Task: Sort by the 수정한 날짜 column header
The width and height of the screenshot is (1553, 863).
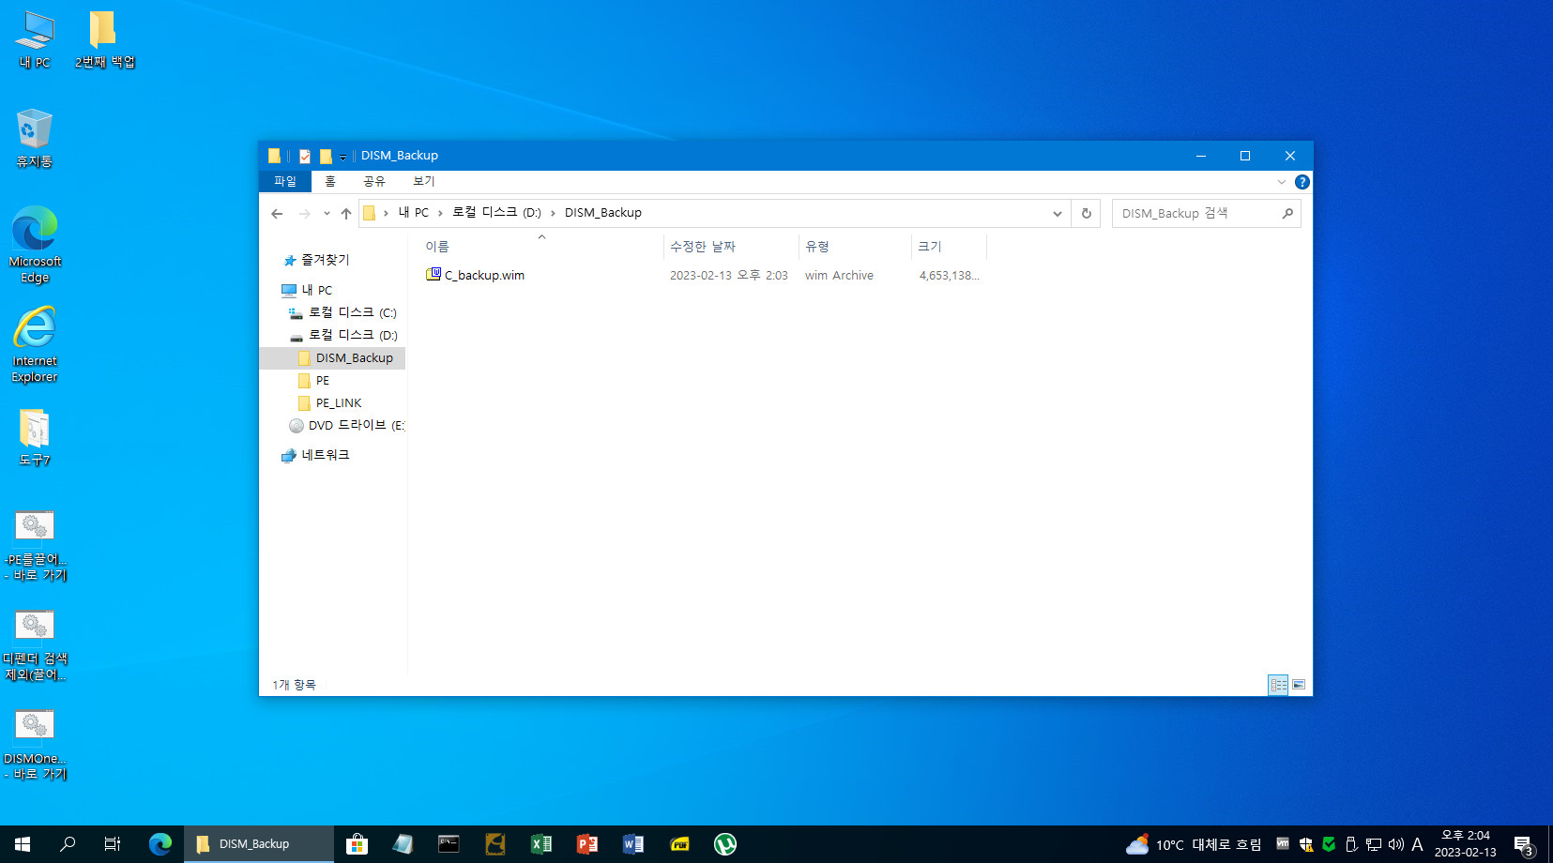Action: [731, 247]
